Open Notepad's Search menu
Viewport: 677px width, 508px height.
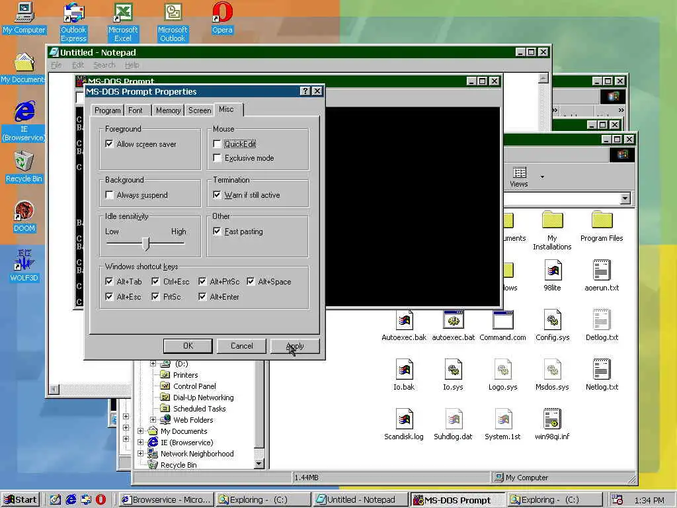tap(104, 65)
